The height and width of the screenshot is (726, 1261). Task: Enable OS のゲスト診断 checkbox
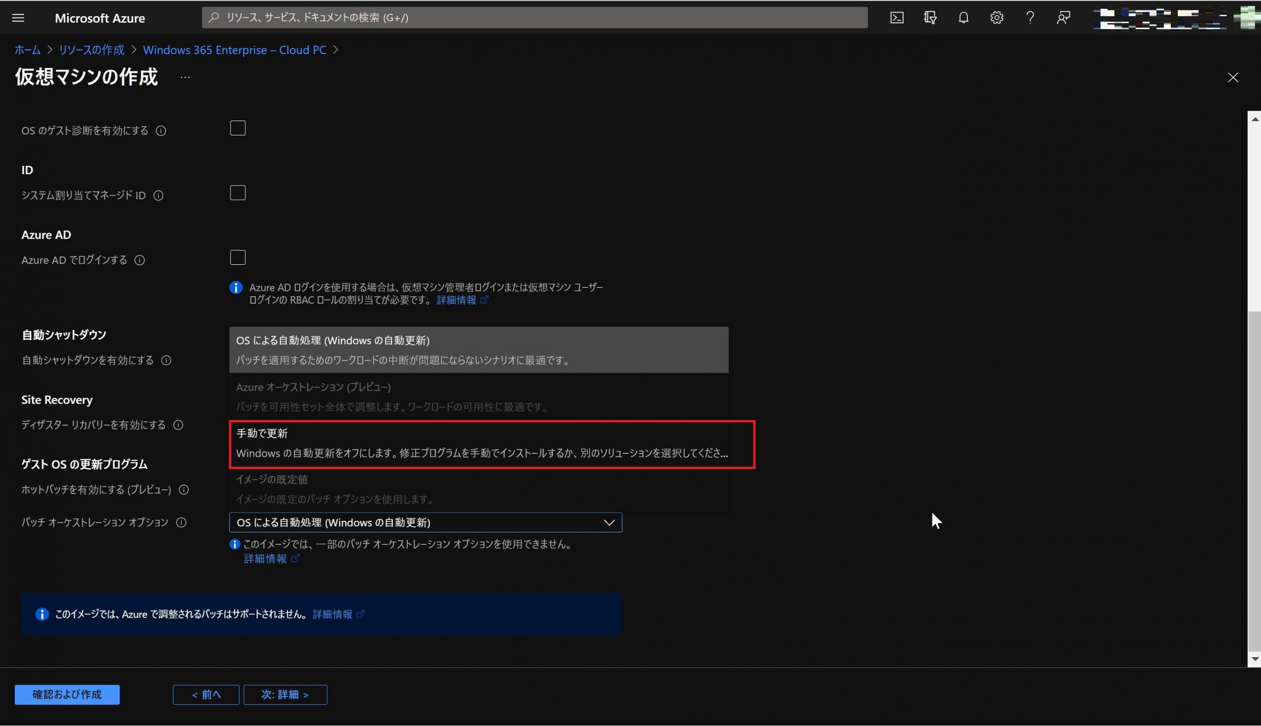(x=237, y=128)
